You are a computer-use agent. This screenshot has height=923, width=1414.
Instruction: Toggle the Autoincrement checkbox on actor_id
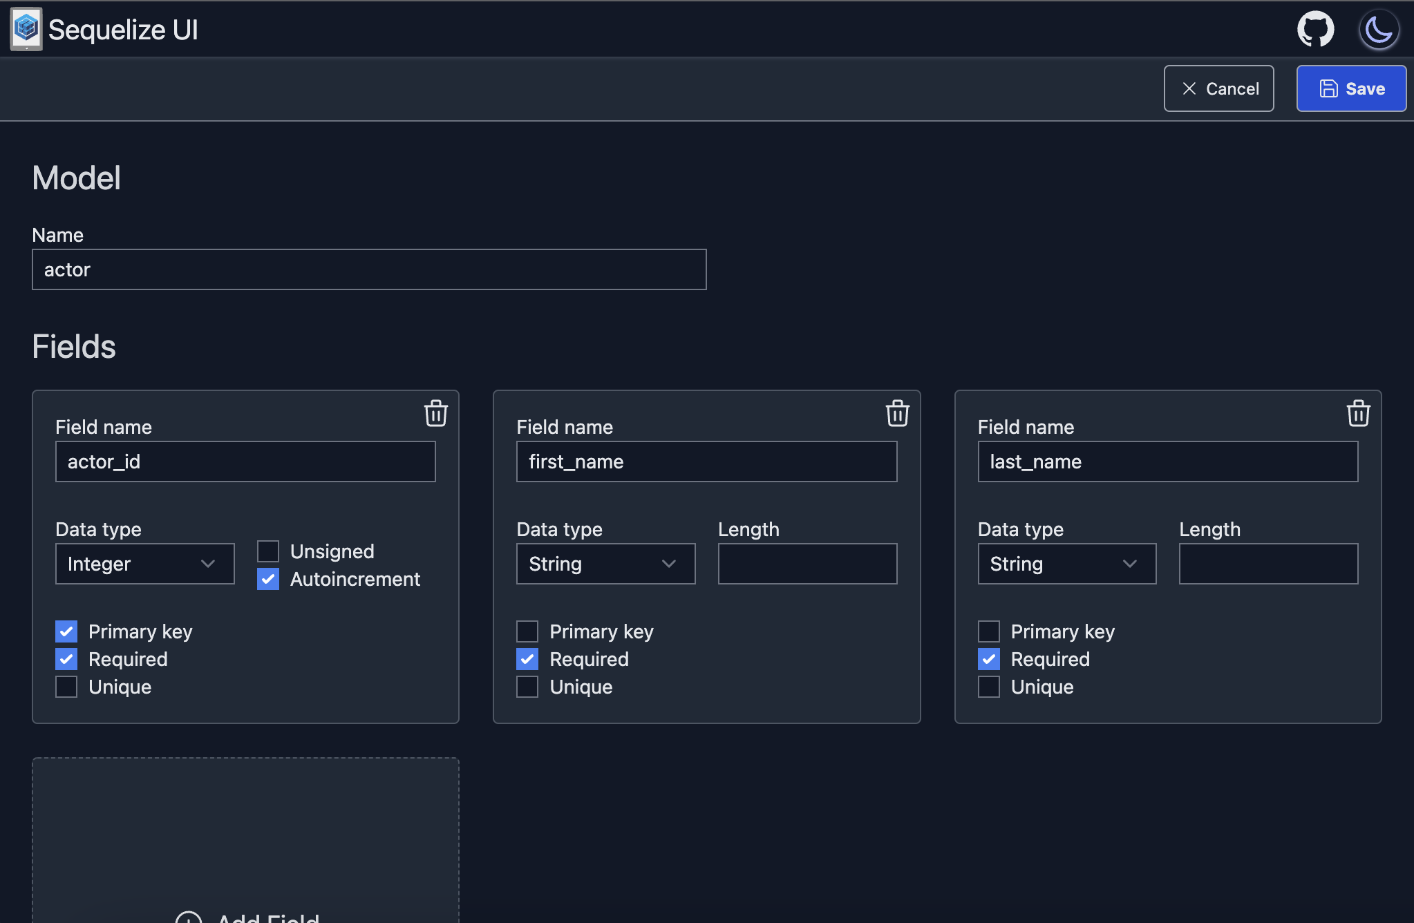(x=269, y=579)
